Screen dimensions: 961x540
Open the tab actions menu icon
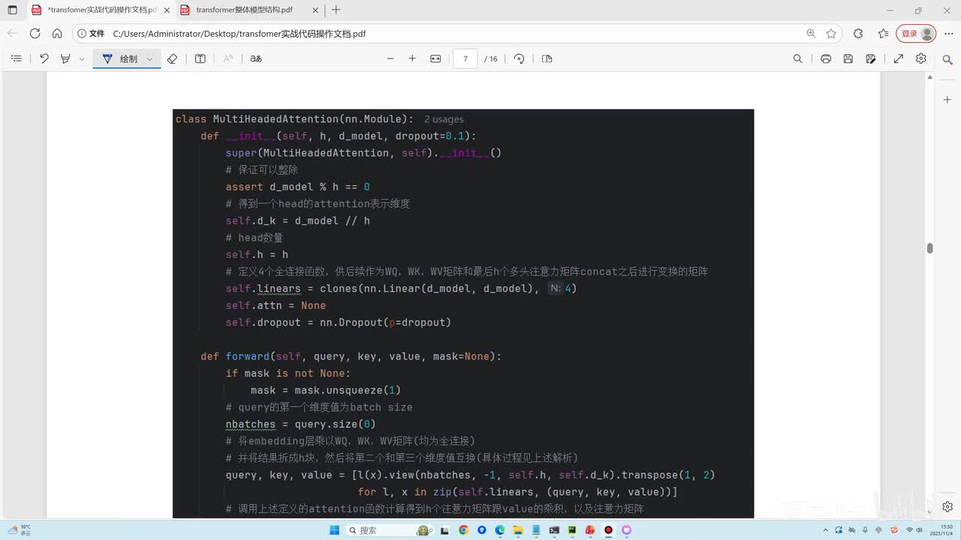tap(12, 10)
